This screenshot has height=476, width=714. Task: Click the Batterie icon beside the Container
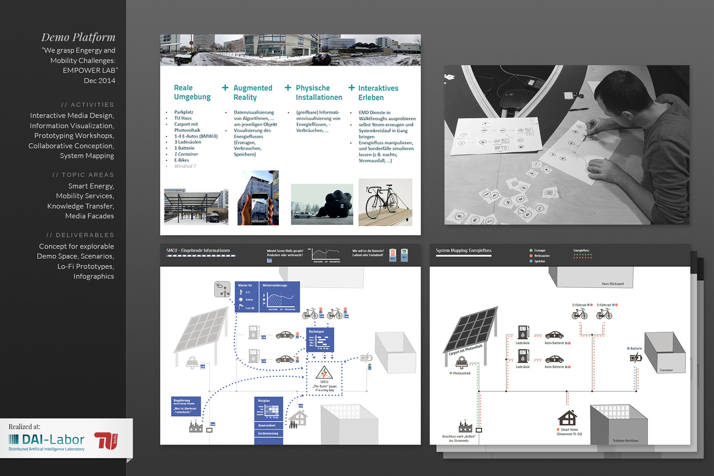[635, 357]
